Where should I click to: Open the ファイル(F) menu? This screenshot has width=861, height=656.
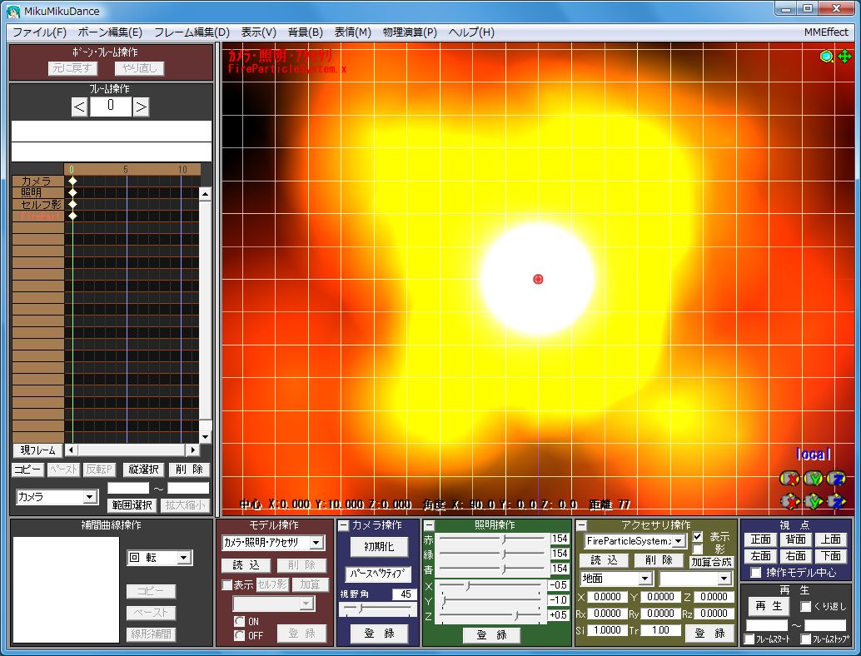click(x=39, y=32)
